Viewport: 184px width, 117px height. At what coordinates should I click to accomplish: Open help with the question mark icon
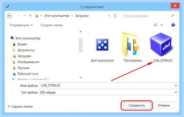173,25
